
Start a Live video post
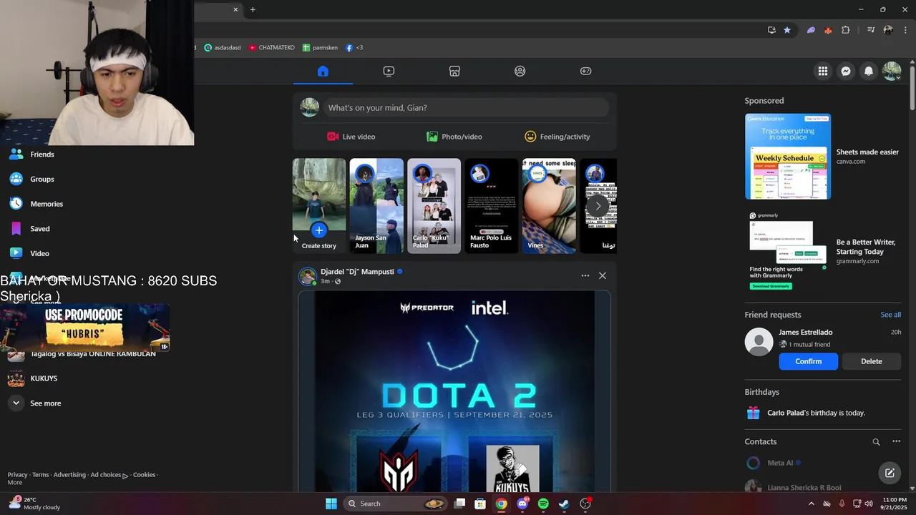(351, 137)
